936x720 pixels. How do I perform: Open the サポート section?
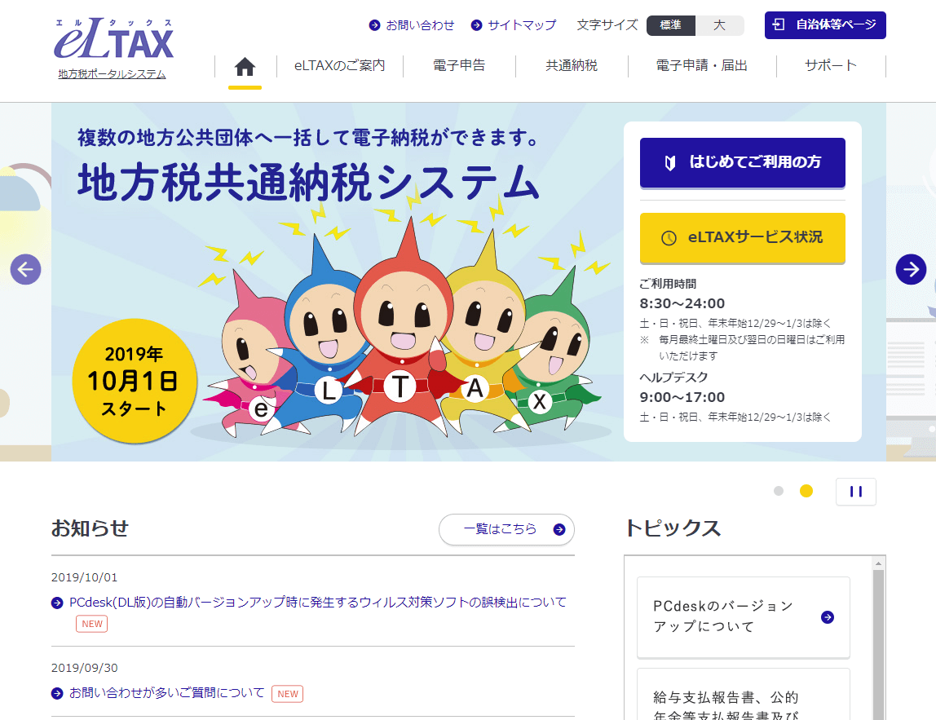click(x=830, y=66)
